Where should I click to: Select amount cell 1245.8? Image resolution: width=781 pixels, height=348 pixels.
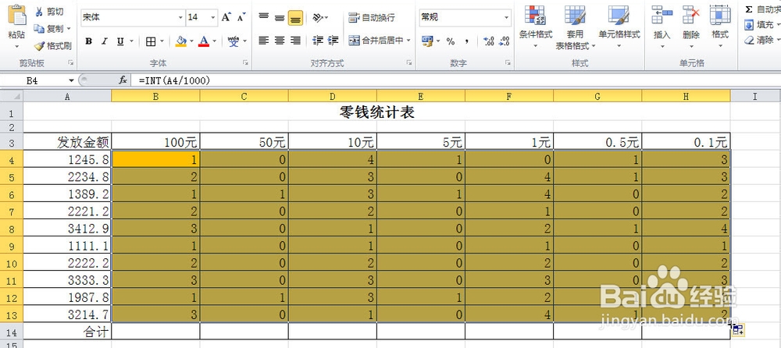67,159
